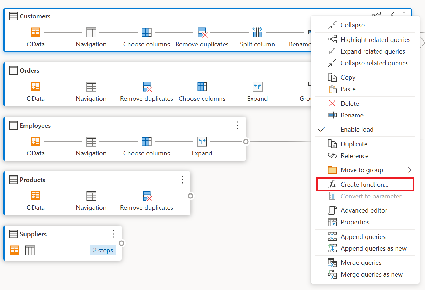Image resolution: width=425 pixels, height=290 pixels.
Task: Choose Collapse from the context menu
Action: tap(365, 25)
